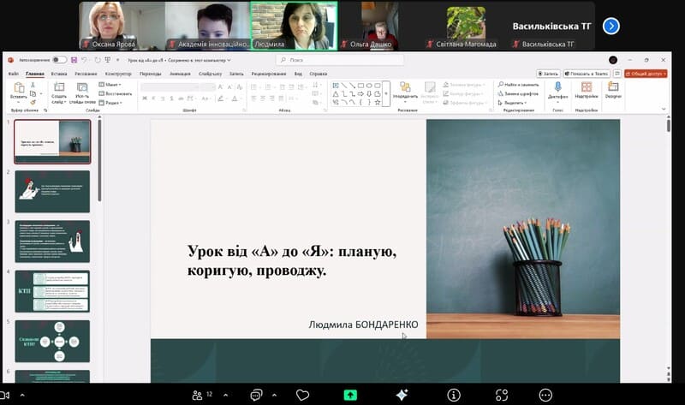Click the purple Save floppy icon
Image resolution: width=685 pixels, height=405 pixels.
pyautogui.click(x=74, y=60)
